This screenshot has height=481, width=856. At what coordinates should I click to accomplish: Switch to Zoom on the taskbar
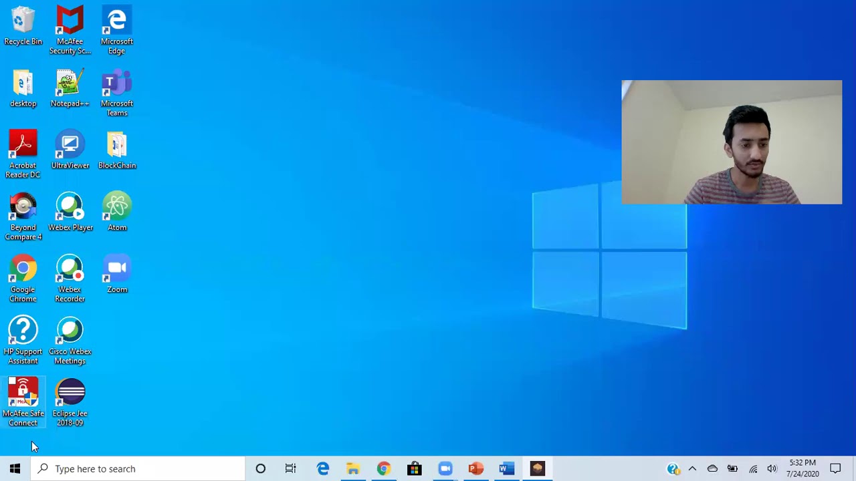(445, 469)
